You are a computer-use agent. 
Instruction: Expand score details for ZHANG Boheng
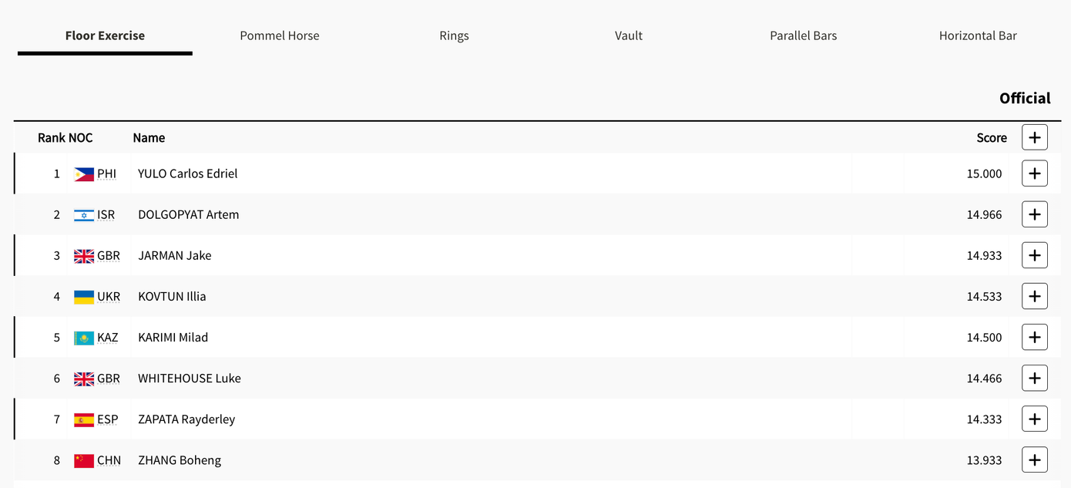click(x=1034, y=459)
